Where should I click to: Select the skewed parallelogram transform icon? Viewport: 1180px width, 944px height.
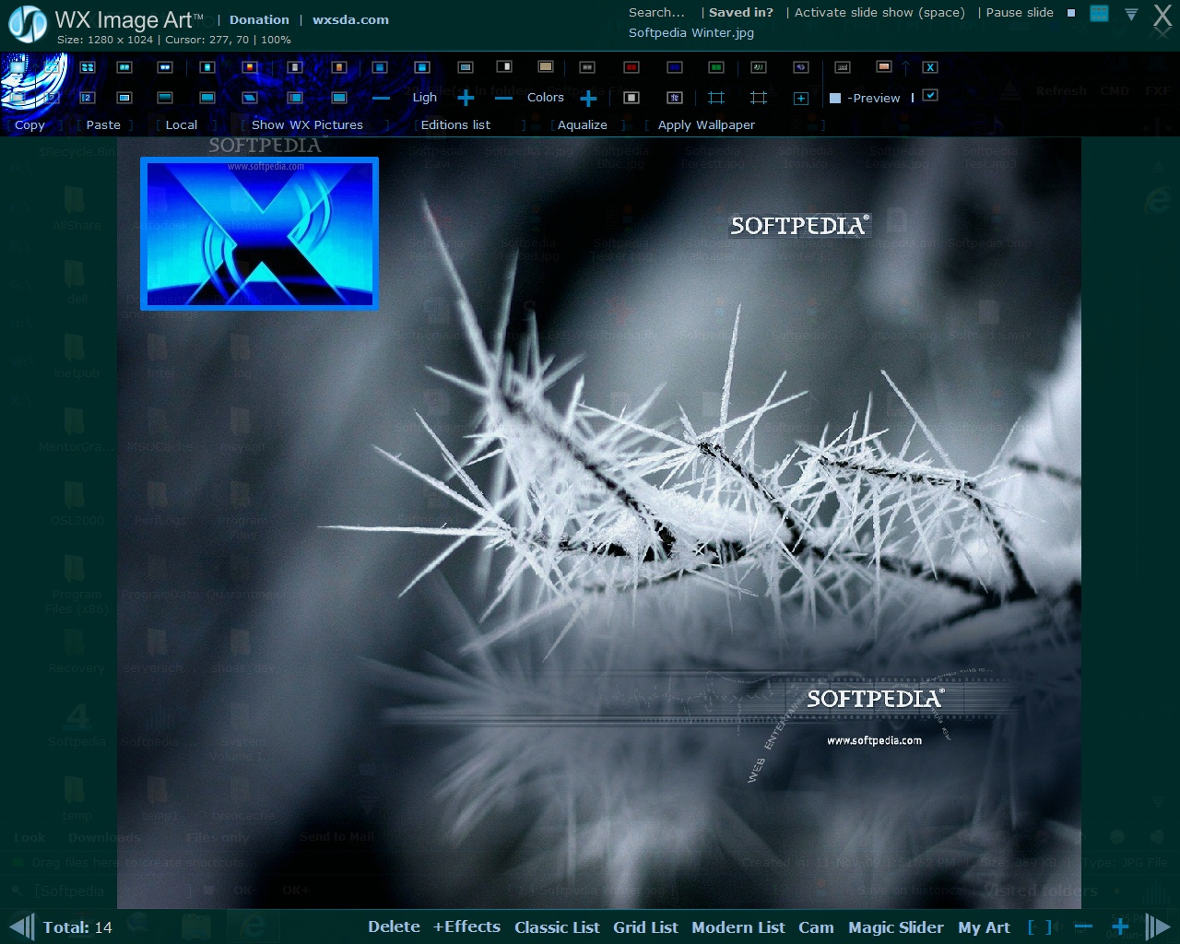click(x=250, y=97)
